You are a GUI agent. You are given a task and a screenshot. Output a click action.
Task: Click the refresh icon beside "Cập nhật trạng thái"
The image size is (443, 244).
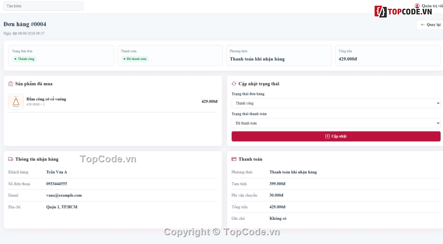(234, 84)
